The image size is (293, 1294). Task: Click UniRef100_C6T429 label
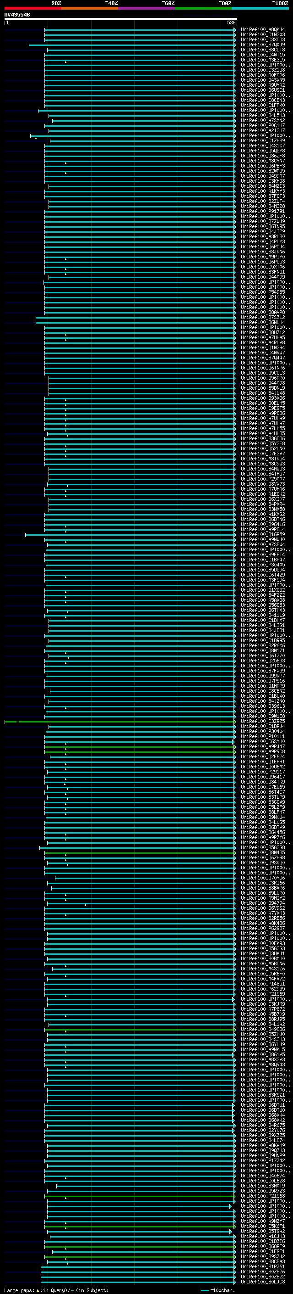pyautogui.click(x=263, y=575)
